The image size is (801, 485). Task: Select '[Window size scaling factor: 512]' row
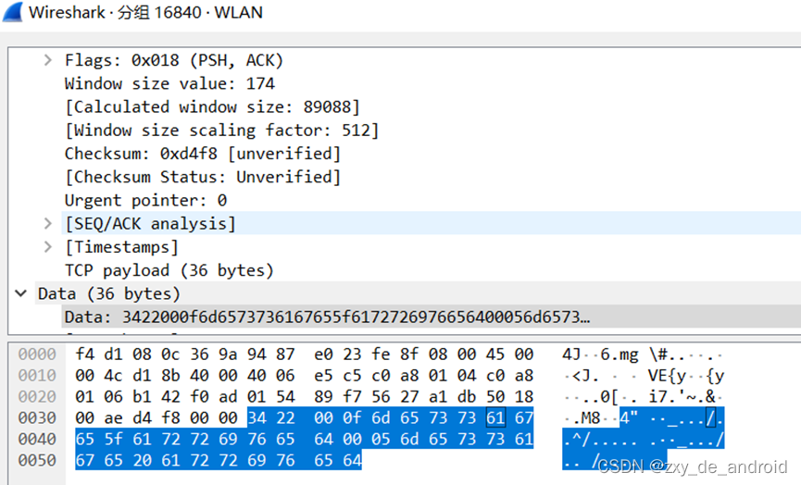tap(221, 131)
